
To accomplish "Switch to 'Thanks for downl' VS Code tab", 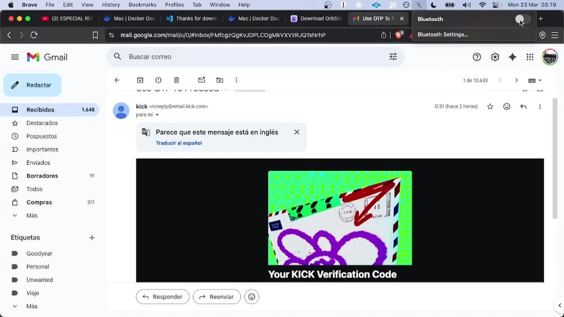I will coord(192,18).
